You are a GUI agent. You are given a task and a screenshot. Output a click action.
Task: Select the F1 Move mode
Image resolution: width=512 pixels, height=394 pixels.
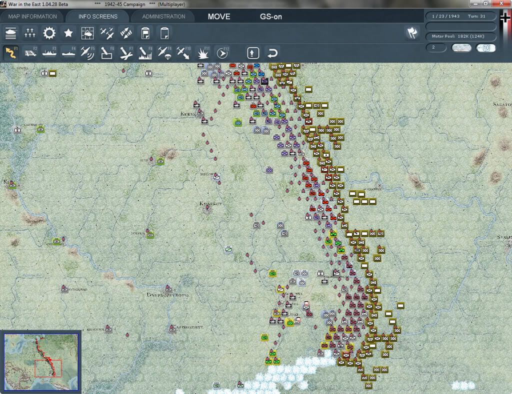11,53
